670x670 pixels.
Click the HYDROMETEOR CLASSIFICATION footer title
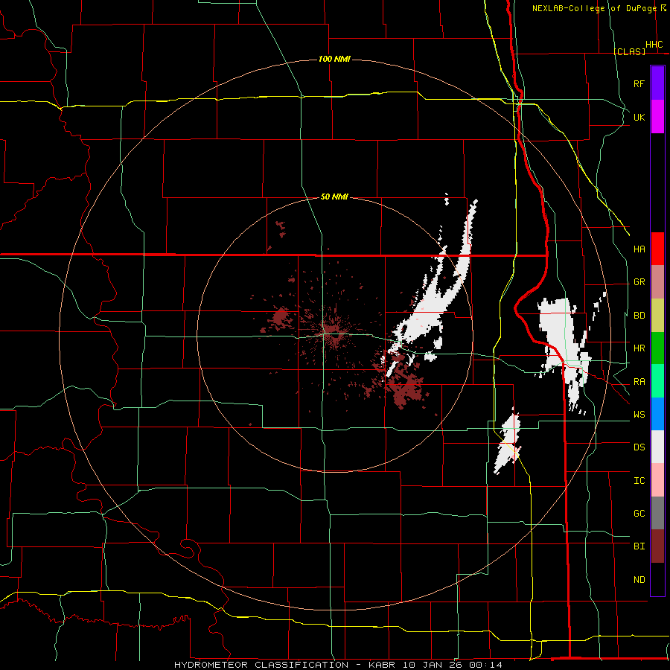(x=261, y=665)
